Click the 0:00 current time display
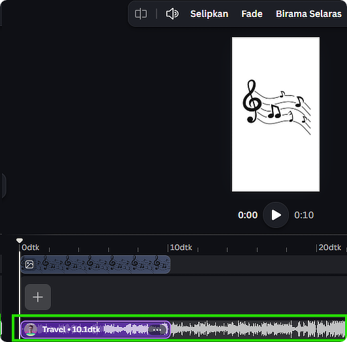347x342 pixels. tap(248, 215)
